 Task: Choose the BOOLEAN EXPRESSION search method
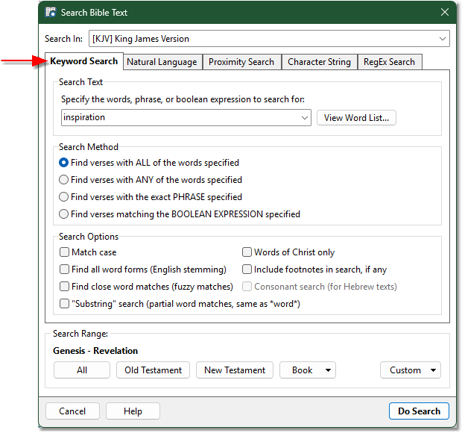point(180,214)
